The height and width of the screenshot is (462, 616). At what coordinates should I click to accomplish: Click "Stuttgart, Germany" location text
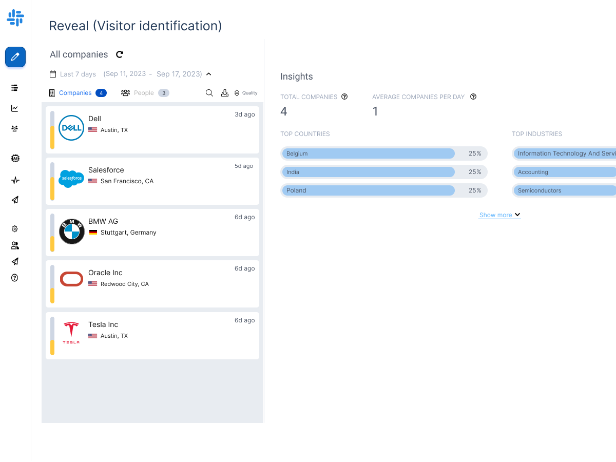point(128,233)
